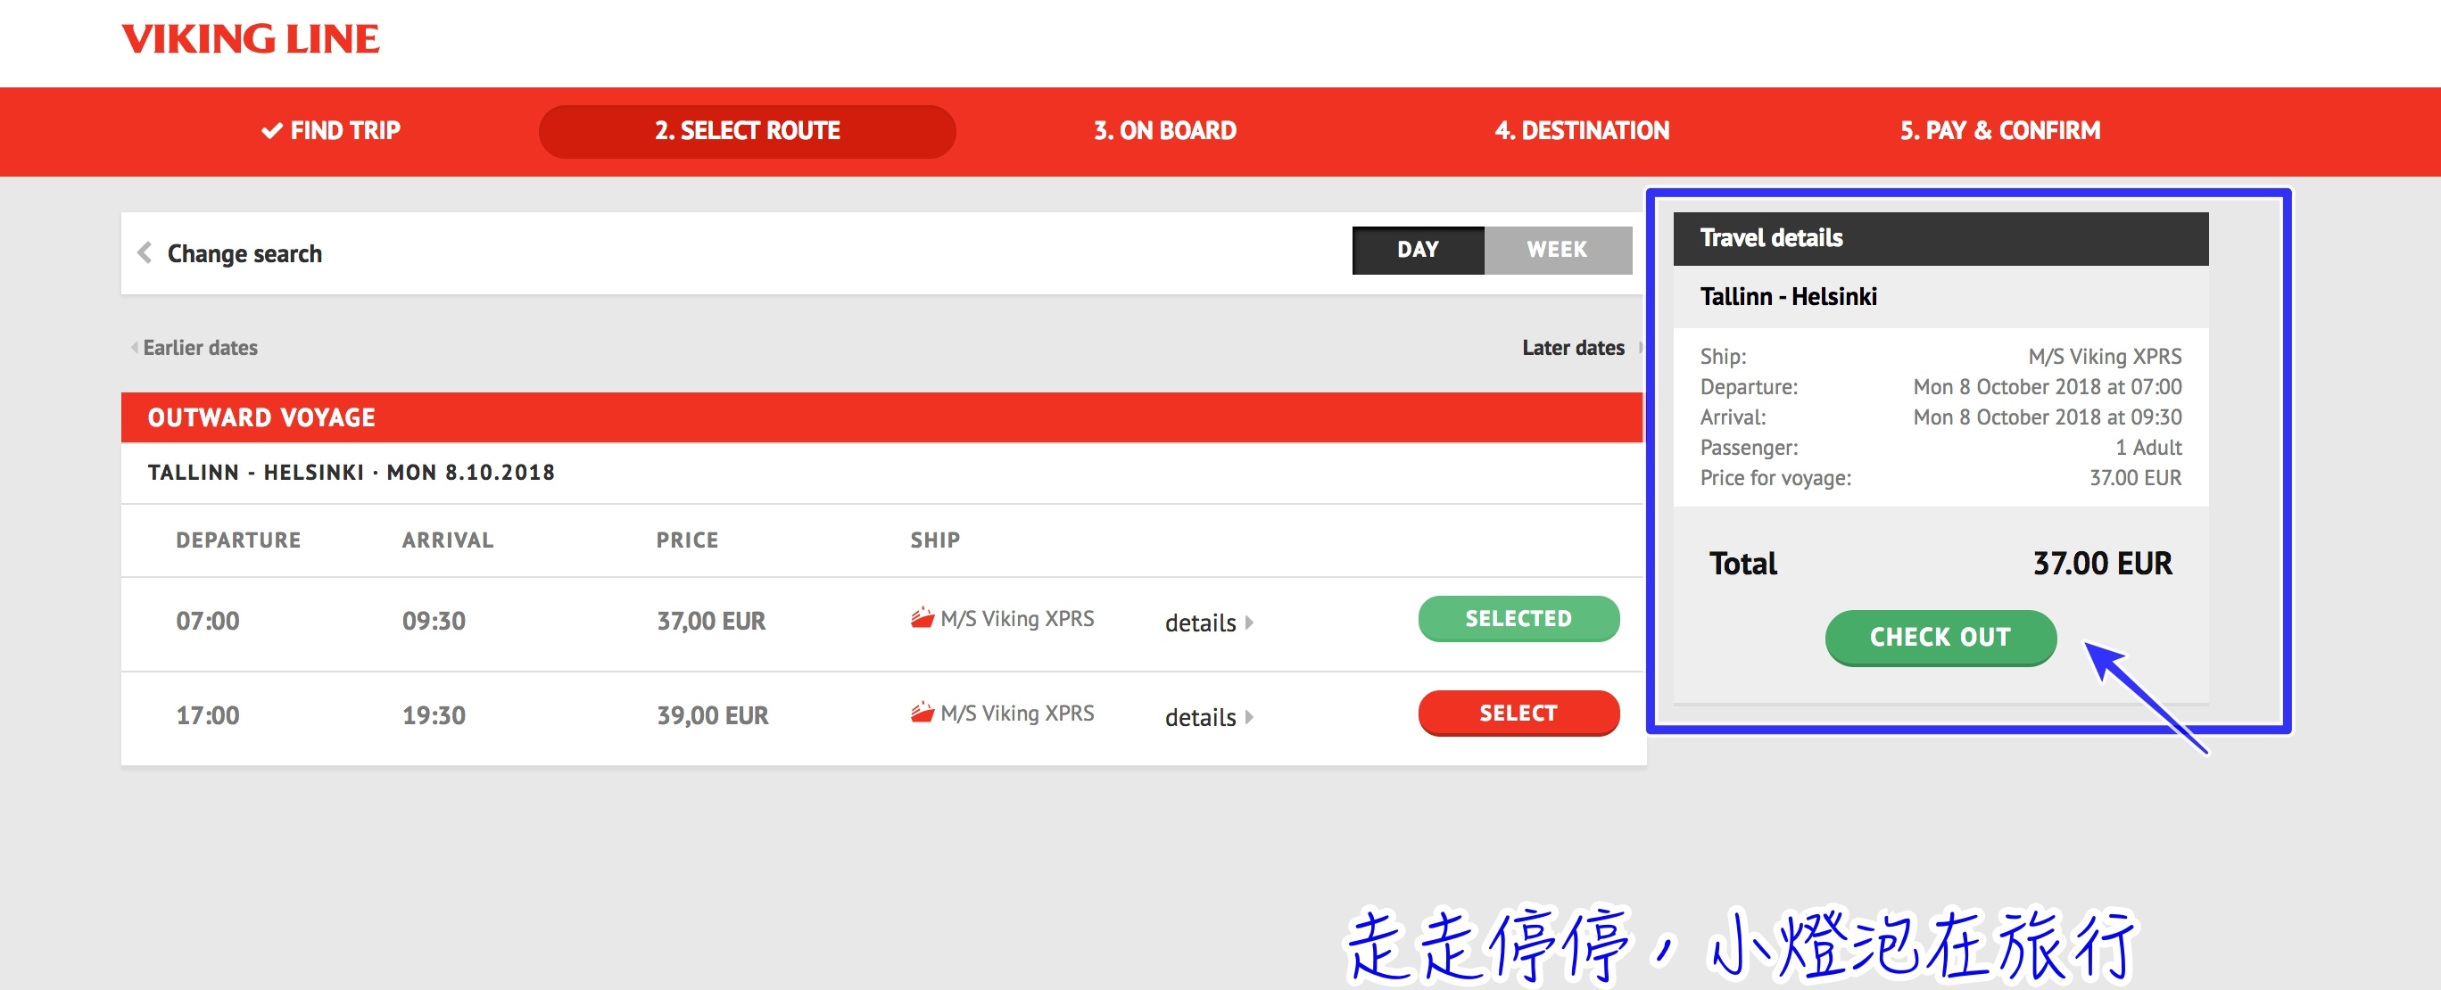Viewport: 2441px width, 990px height.
Task: Click the back chevron next to Change search
Action: coord(144,253)
